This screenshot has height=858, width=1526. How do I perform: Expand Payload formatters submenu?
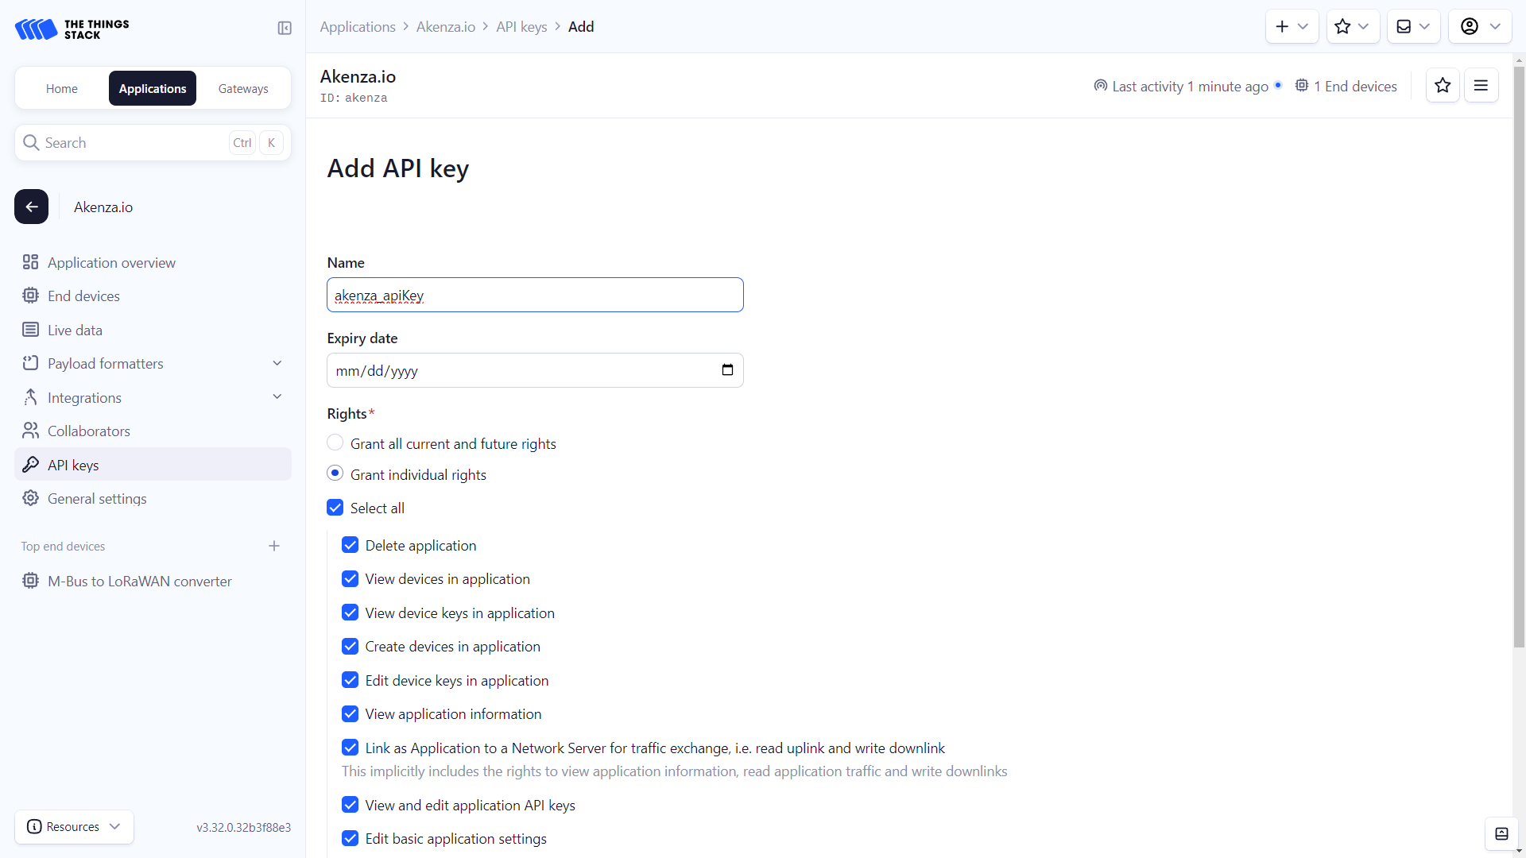coord(277,363)
